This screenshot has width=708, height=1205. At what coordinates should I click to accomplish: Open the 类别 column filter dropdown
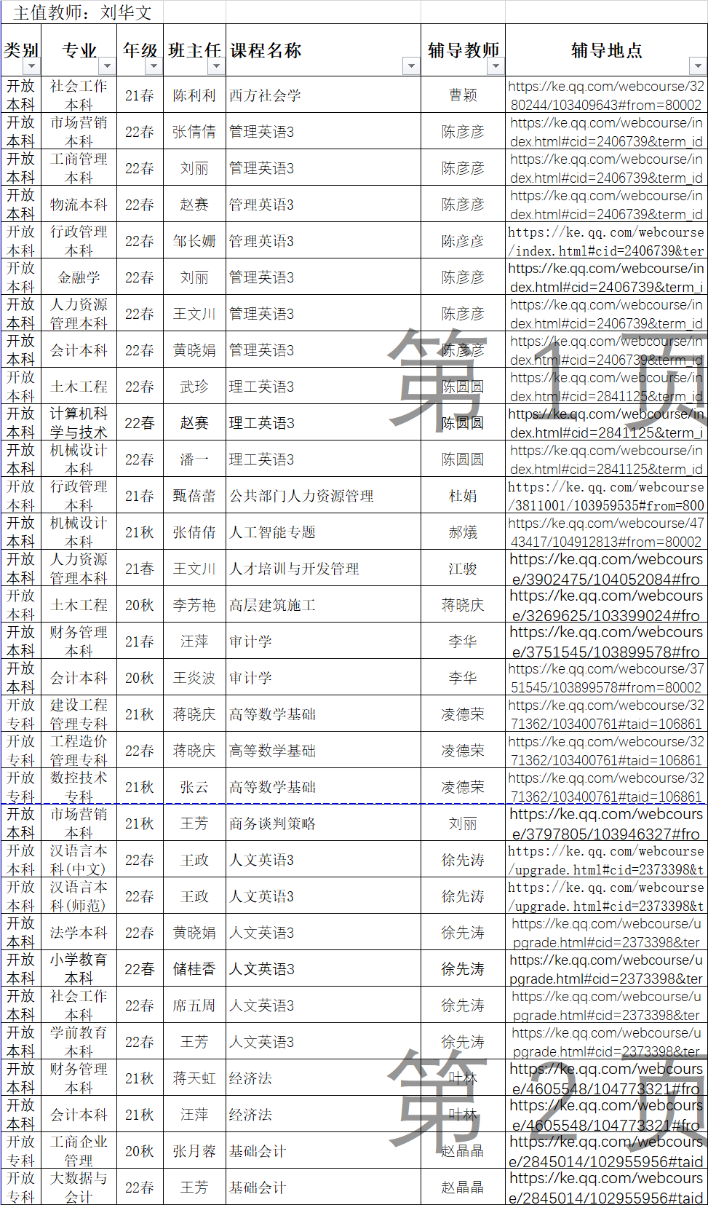pos(31,66)
